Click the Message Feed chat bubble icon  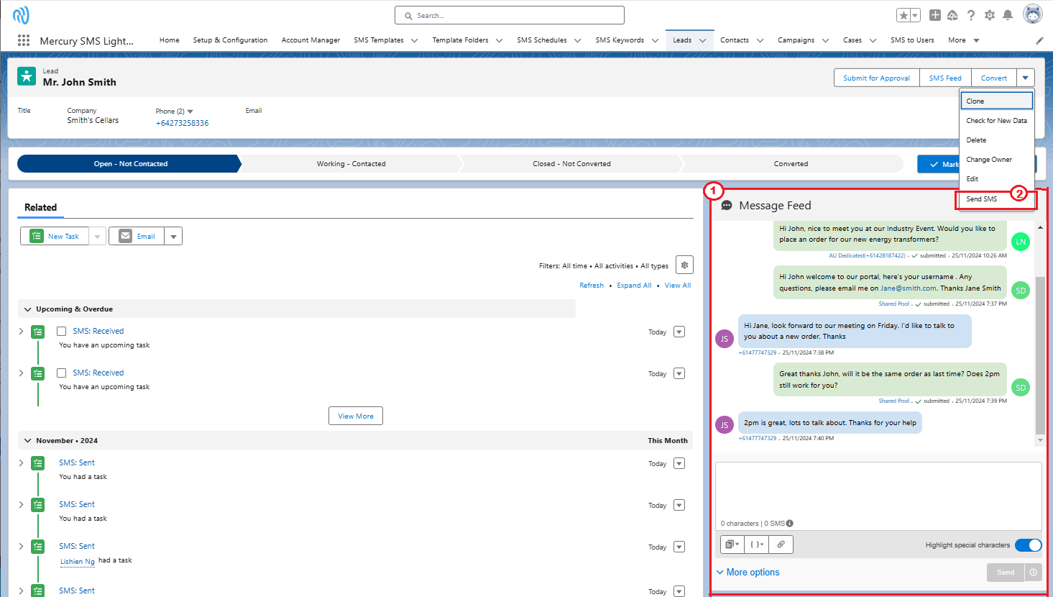pos(727,206)
